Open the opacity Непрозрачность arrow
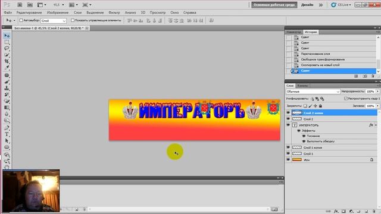 point(378,92)
